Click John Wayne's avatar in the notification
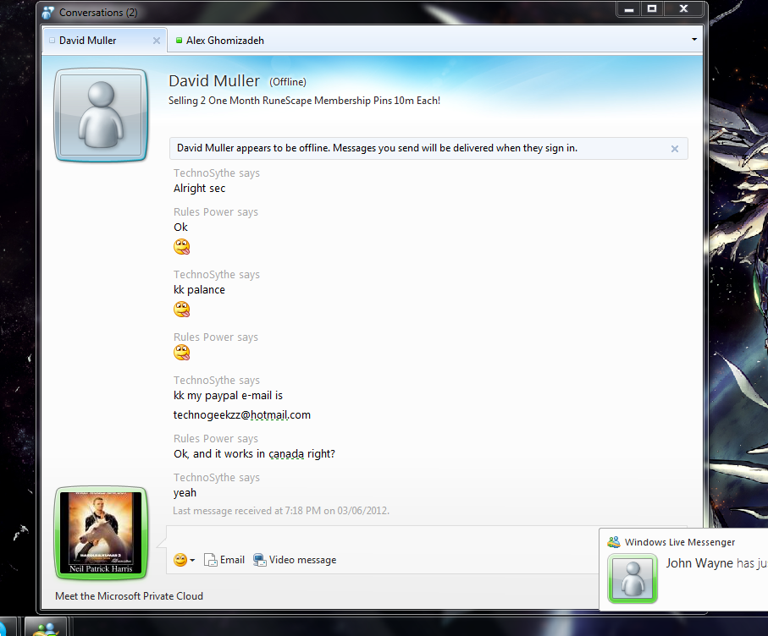This screenshot has height=636, width=768. (633, 578)
